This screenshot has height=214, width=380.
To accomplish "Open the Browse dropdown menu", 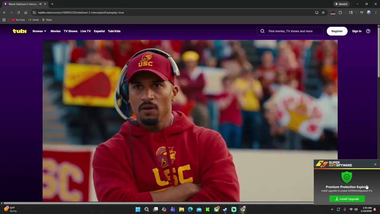I will point(39,31).
